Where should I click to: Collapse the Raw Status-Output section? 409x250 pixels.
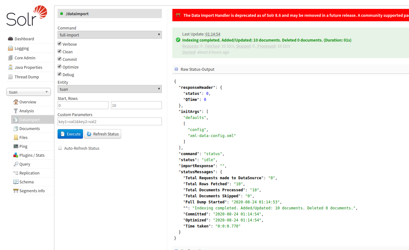pyautogui.click(x=177, y=69)
